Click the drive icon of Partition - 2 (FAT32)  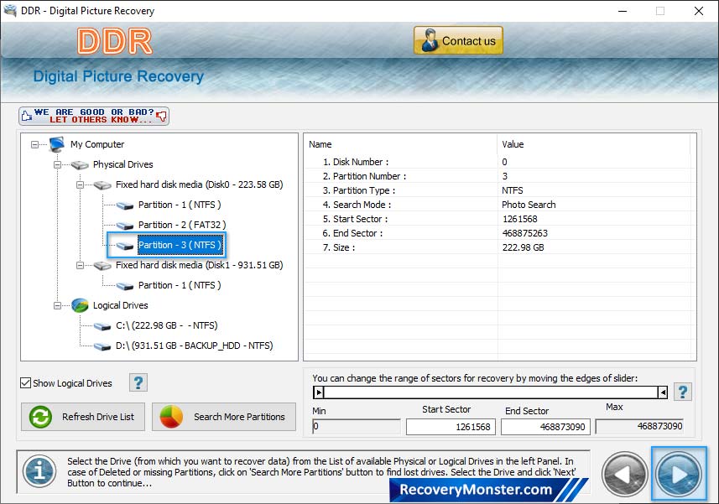(x=125, y=226)
